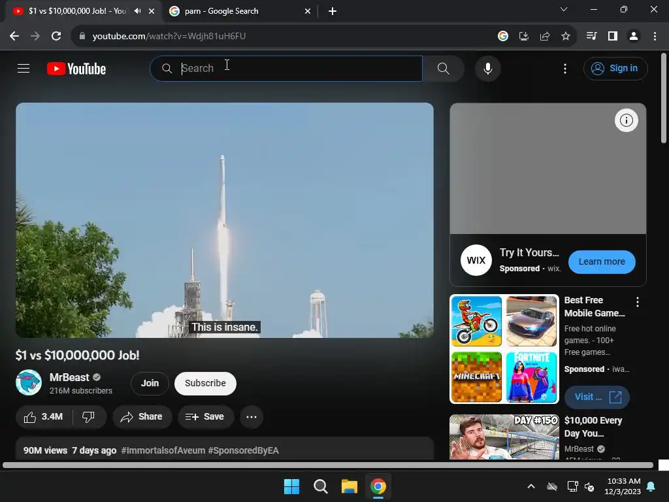Open the Wix advertiser logo

click(476, 260)
